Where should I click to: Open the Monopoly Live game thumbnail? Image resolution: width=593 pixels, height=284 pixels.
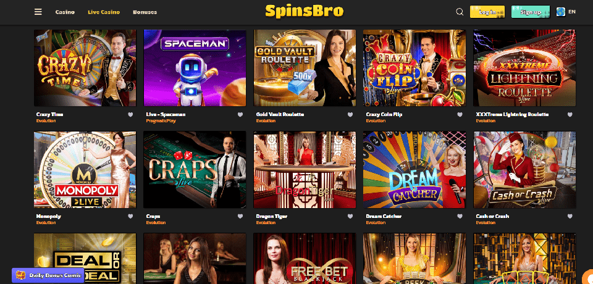85,170
